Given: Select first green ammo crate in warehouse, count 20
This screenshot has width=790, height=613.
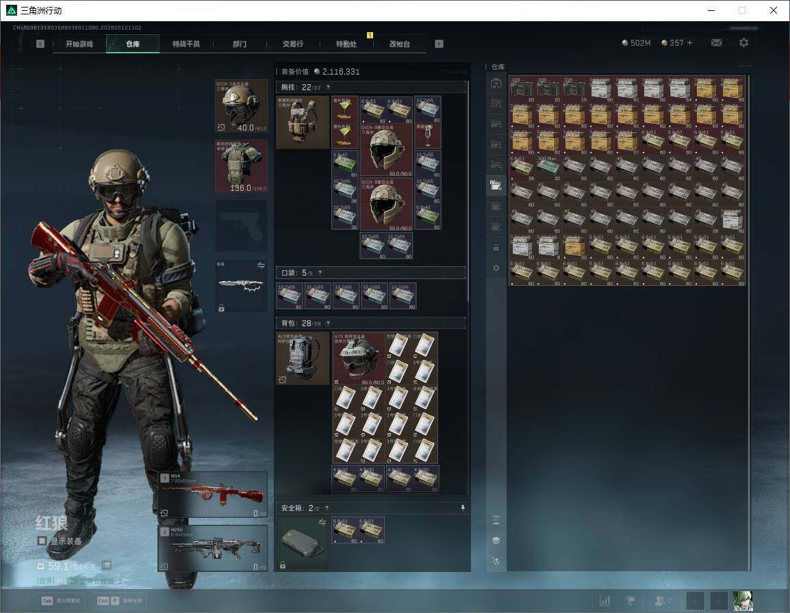Looking at the screenshot, I should point(522,89).
